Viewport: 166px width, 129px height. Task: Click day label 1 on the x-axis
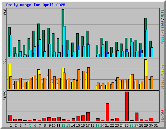11,125
